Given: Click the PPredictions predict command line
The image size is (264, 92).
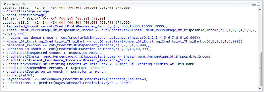Looking at the screenshot, I should click(x=67, y=83).
